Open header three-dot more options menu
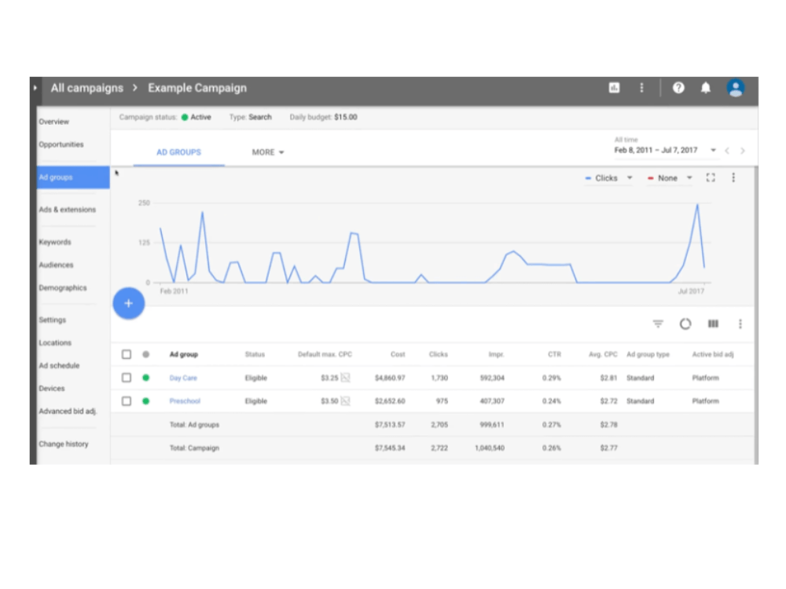The width and height of the screenshot is (786, 589). [x=641, y=88]
